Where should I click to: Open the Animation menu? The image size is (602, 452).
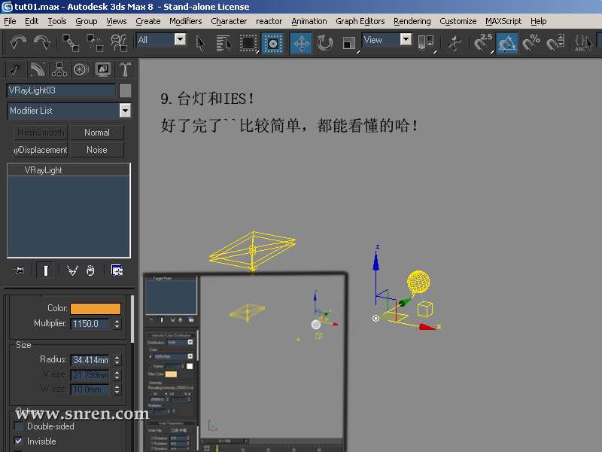309,21
